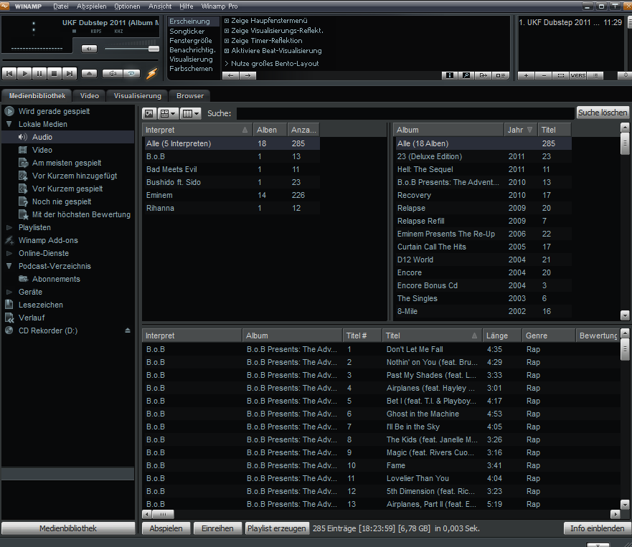Select Am meisten gespielt in sidebar
632x547 pixels.
point(67,163)
